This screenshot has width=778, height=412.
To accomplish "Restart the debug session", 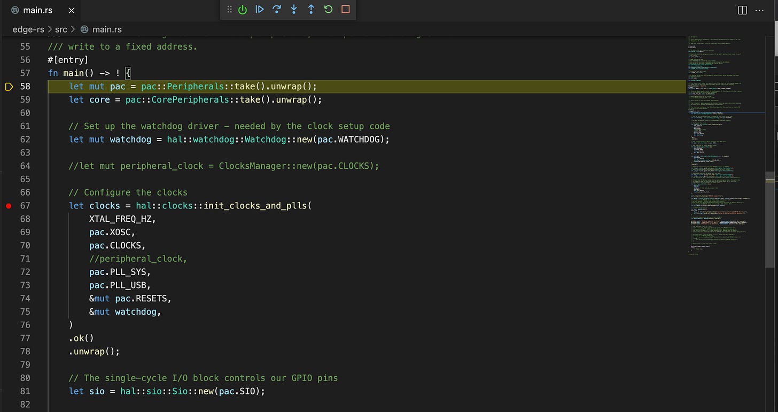I will pos(328,9).
